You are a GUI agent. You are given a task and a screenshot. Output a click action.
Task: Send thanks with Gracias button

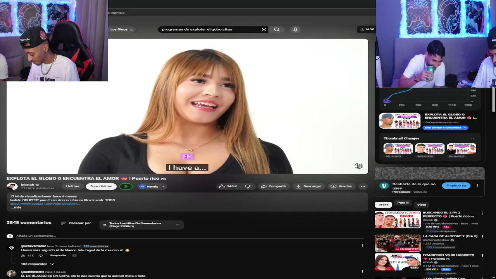pos(341,186)
